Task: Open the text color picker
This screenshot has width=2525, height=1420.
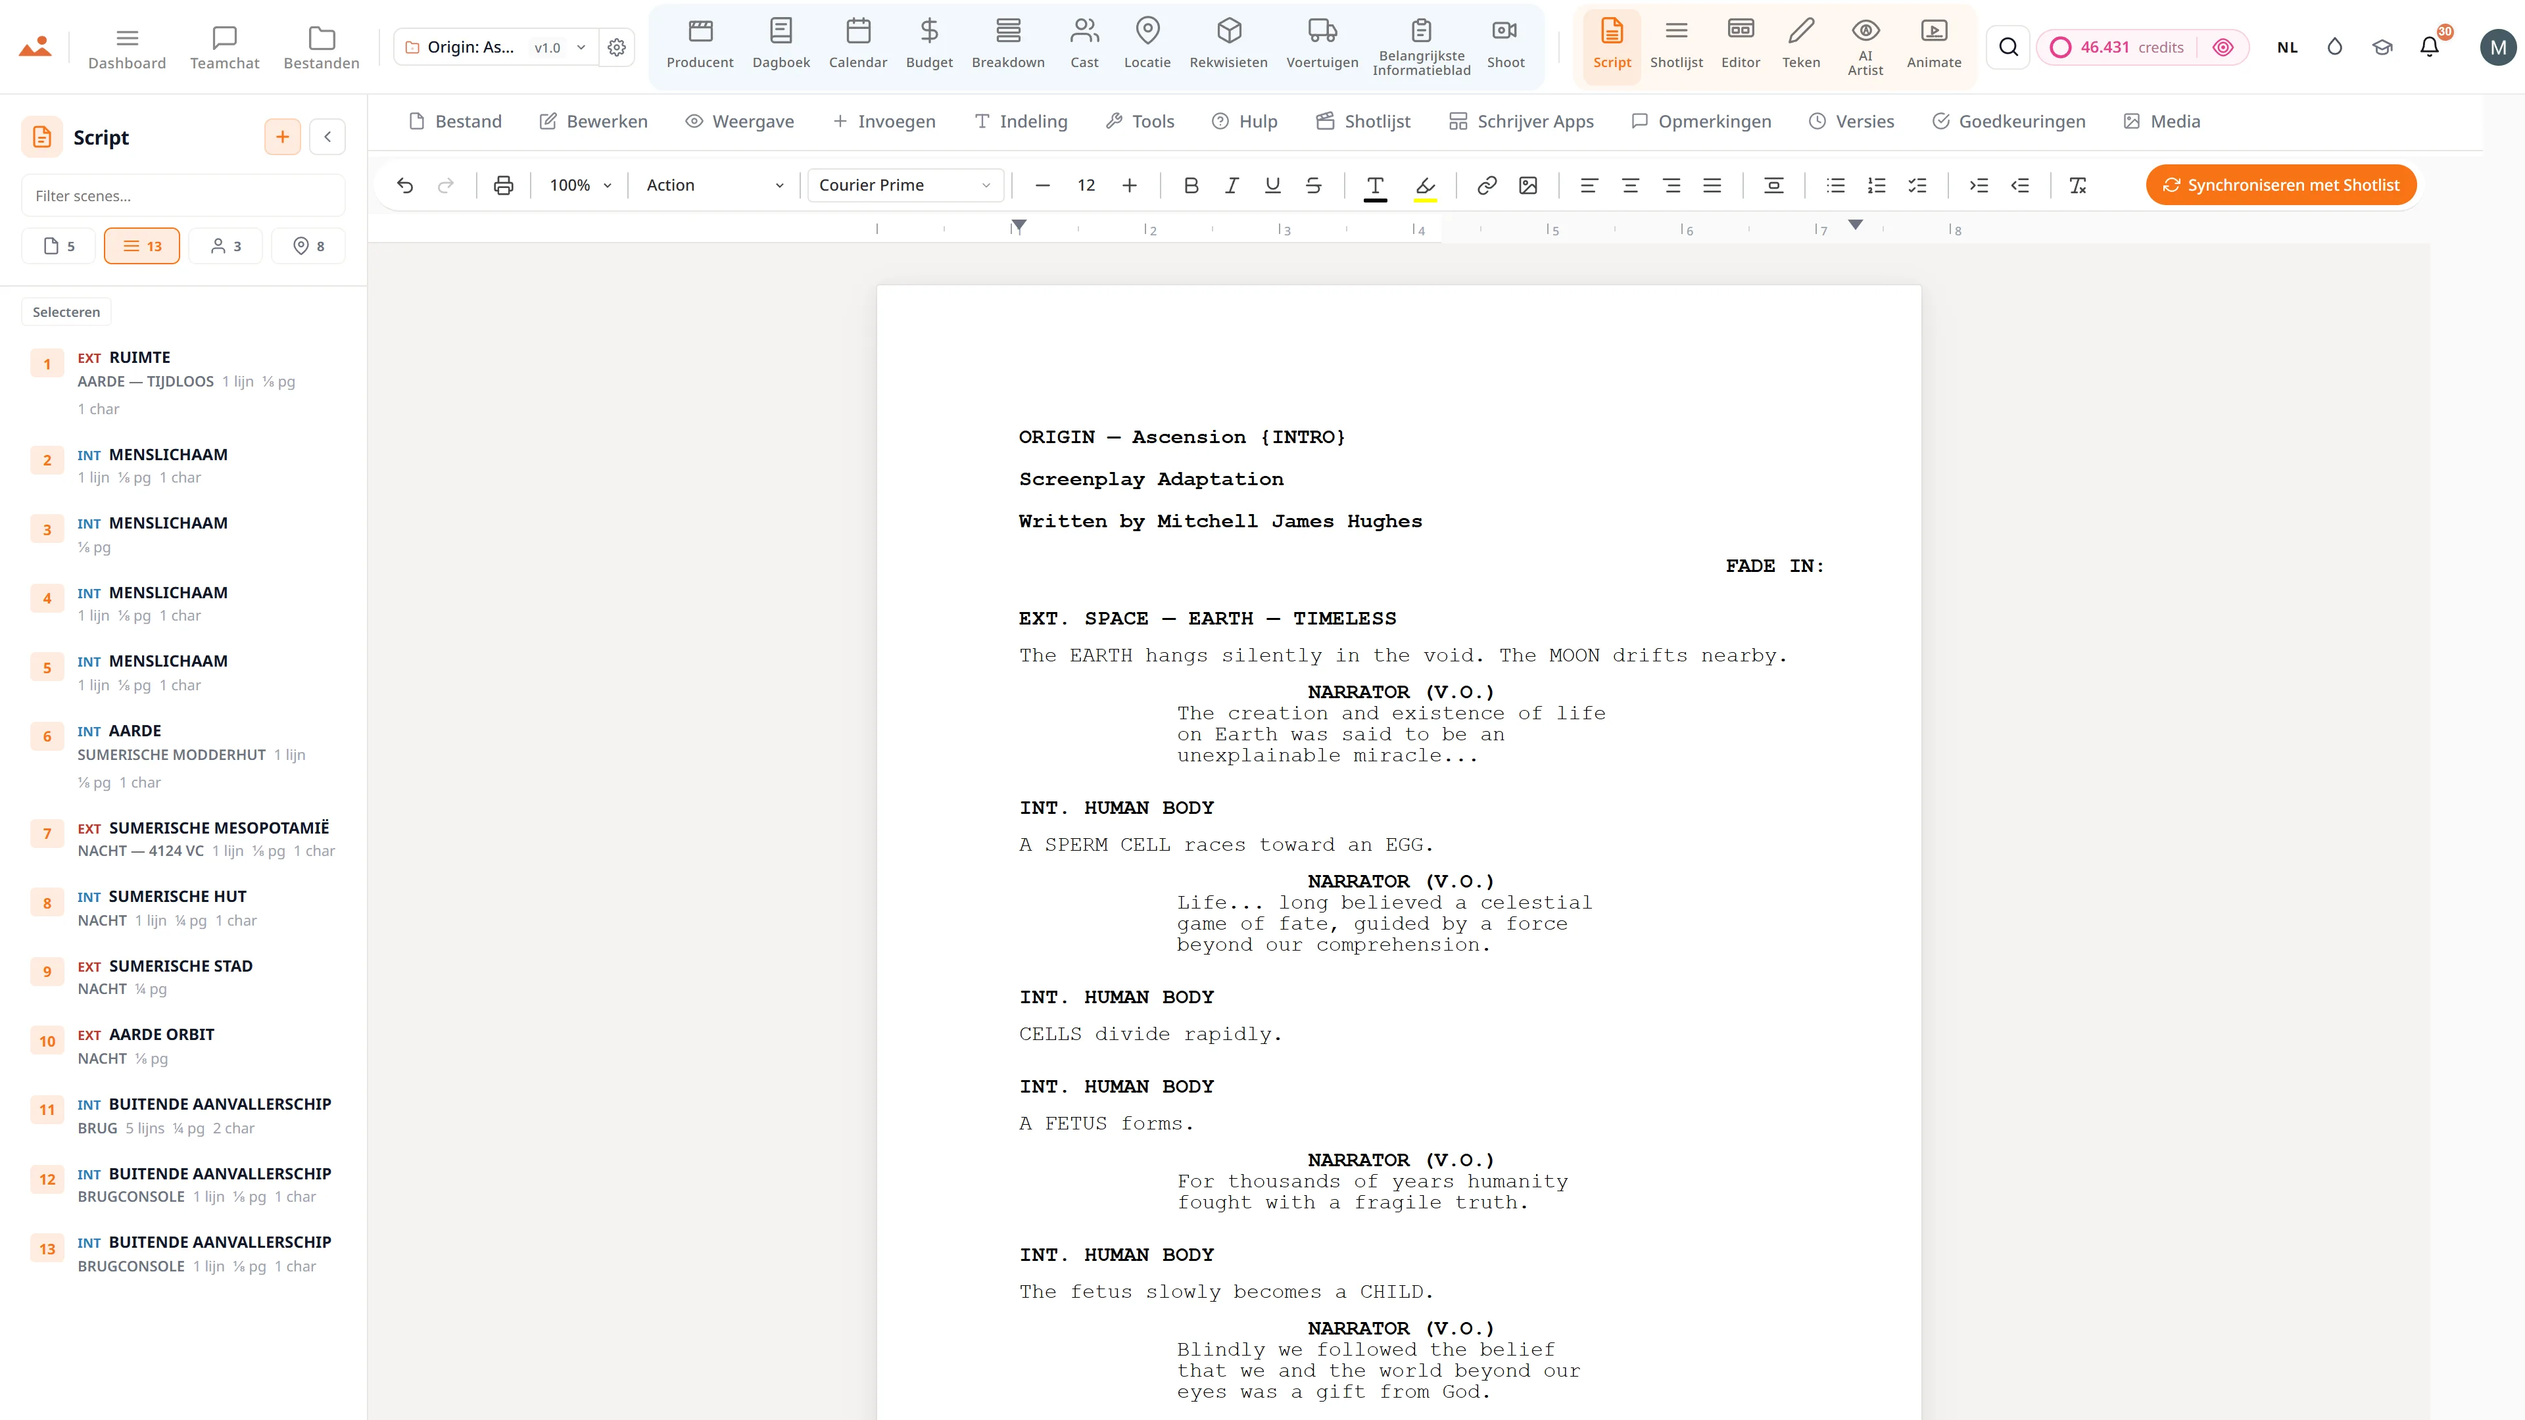Action: [1375, 186]
